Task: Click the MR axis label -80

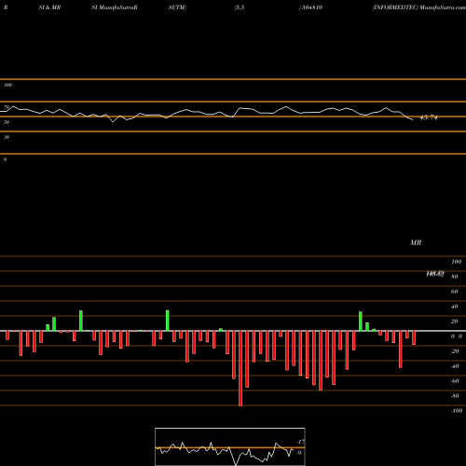Action: click(x=455, y=396)
